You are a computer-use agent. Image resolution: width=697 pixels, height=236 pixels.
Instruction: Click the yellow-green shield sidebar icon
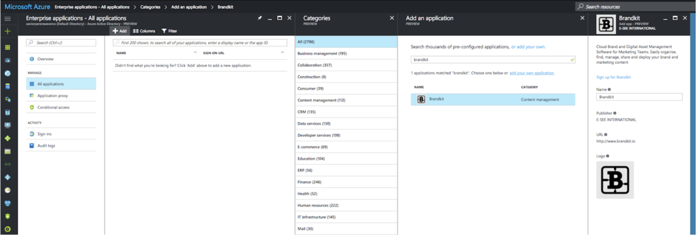[x=8, y=216]
